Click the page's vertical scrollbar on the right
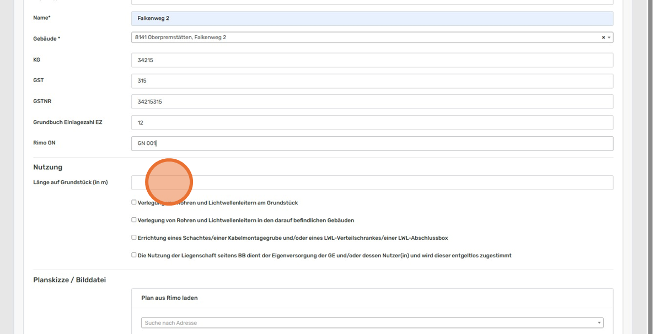The image size is (654, 334). coord(650,165)
